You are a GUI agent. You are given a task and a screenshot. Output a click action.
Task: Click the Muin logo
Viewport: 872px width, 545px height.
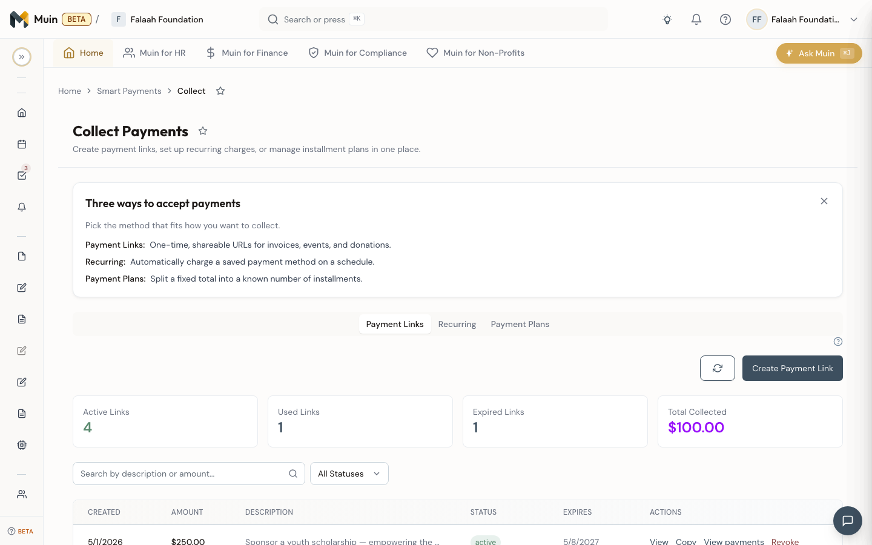(19, 19)
